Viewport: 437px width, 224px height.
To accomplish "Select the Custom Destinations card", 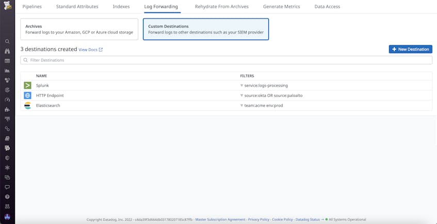I will pyautogui.click(x=206, y=29).
